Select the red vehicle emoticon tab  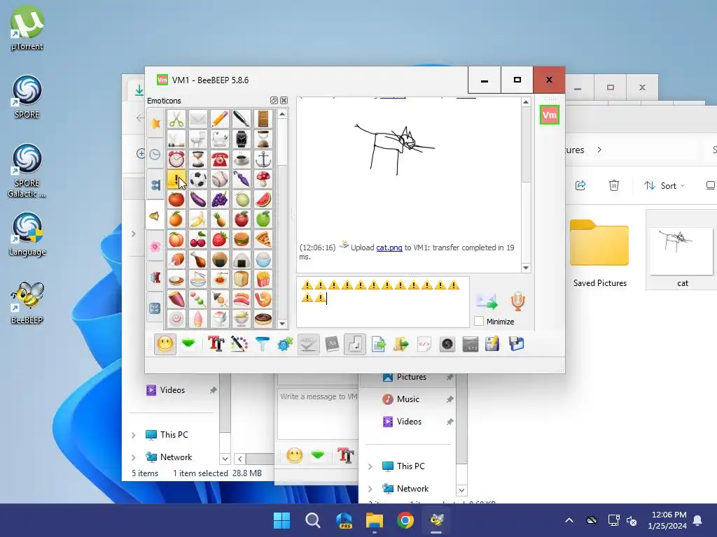(x=155, y=277)
